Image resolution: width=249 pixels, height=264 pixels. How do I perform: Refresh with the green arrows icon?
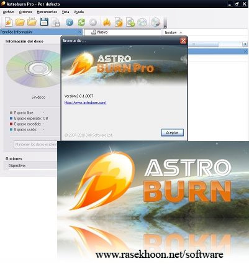81,22
